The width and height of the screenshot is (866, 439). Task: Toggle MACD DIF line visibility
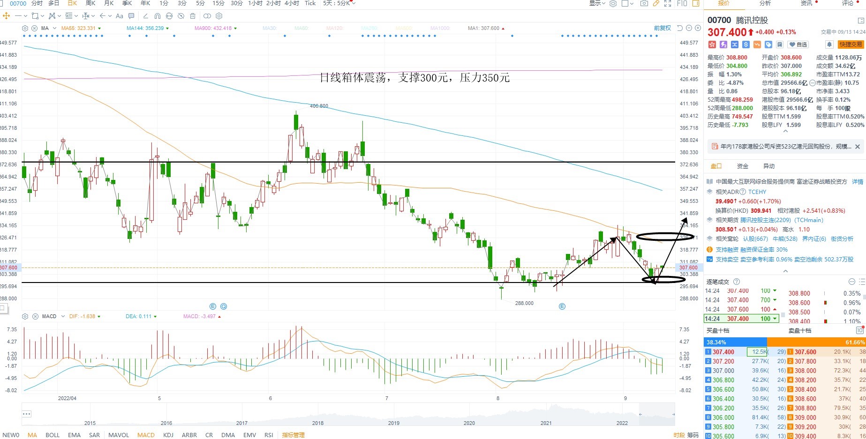click(x=85, y=316)
